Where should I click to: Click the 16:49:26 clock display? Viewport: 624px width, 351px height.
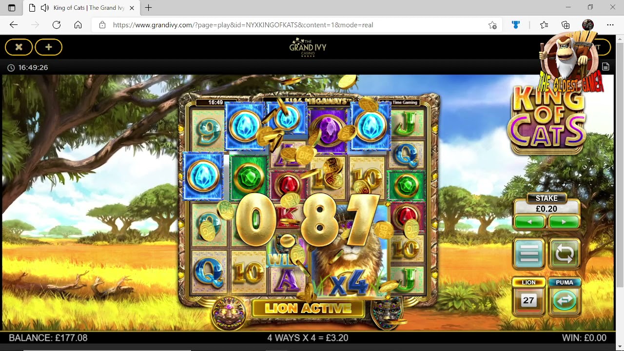[28, 67]
